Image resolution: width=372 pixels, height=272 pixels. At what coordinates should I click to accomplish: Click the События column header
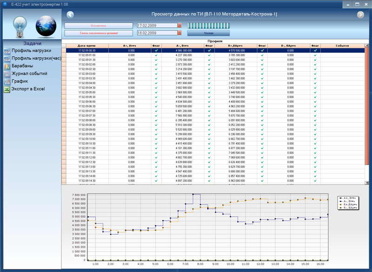[x=343, y=46]
